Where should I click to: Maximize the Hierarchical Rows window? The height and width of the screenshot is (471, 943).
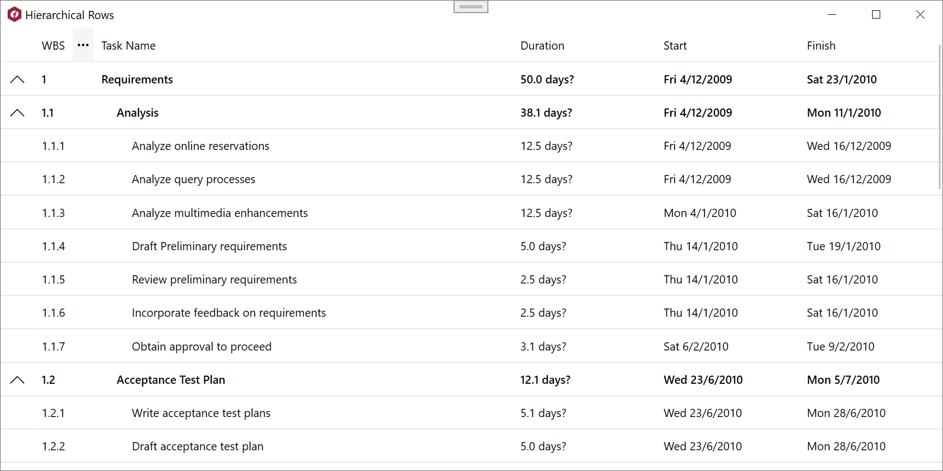[876, 15]
